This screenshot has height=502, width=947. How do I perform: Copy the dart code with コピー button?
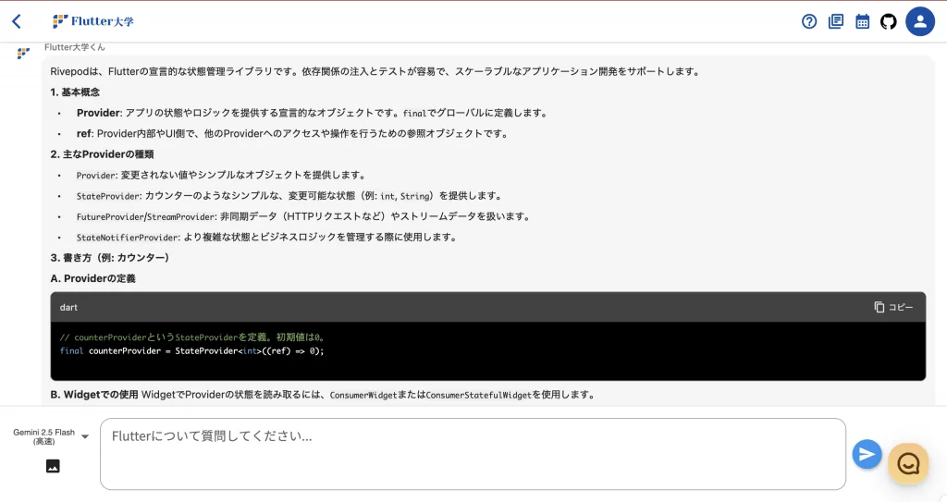pyautogui.click(x=893, y=307)
